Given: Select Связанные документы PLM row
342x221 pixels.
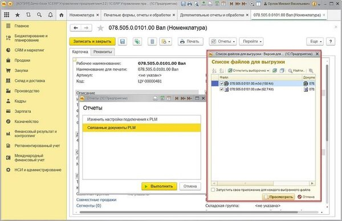Looking at the screenshot, I should (x=141, y=128).
